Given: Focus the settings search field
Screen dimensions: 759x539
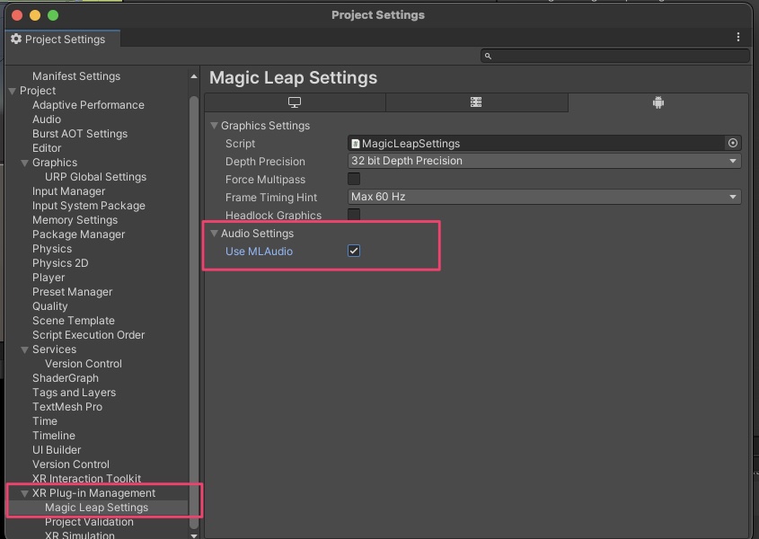Looking at the screenshot, I should tap(614, 57).
